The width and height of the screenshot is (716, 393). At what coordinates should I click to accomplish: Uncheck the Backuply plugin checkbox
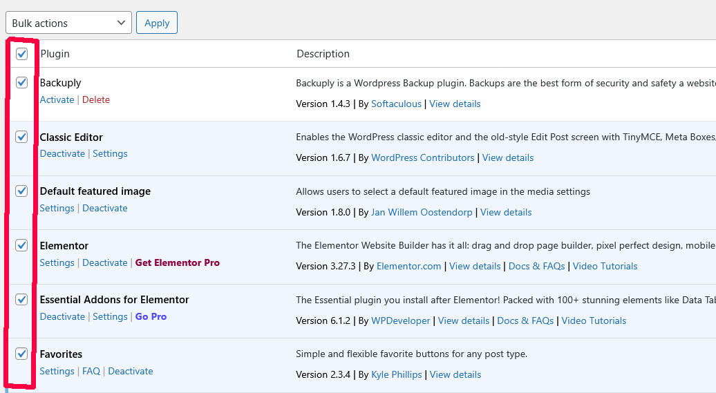[x=21, y=83]
